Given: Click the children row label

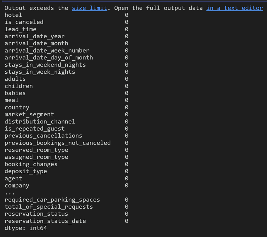Looking at the screenshot, I should (19, 86).
